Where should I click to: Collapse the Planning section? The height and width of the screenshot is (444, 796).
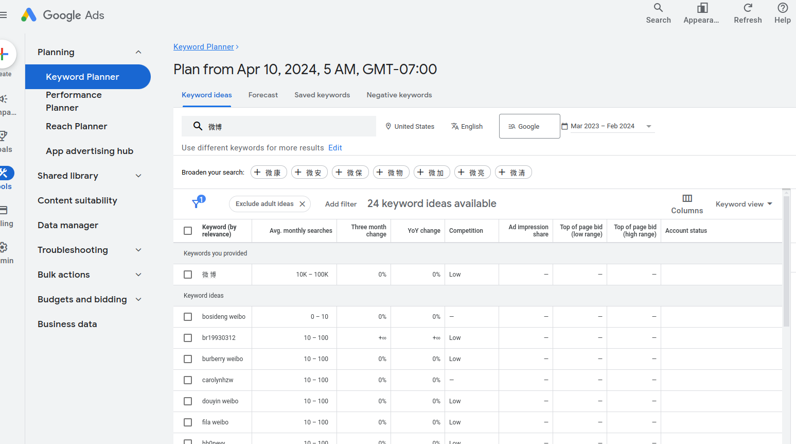(x=138, y=52)
